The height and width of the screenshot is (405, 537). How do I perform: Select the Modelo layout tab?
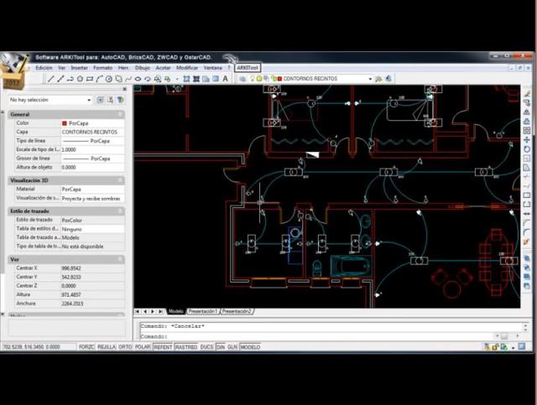pos(175,312)
